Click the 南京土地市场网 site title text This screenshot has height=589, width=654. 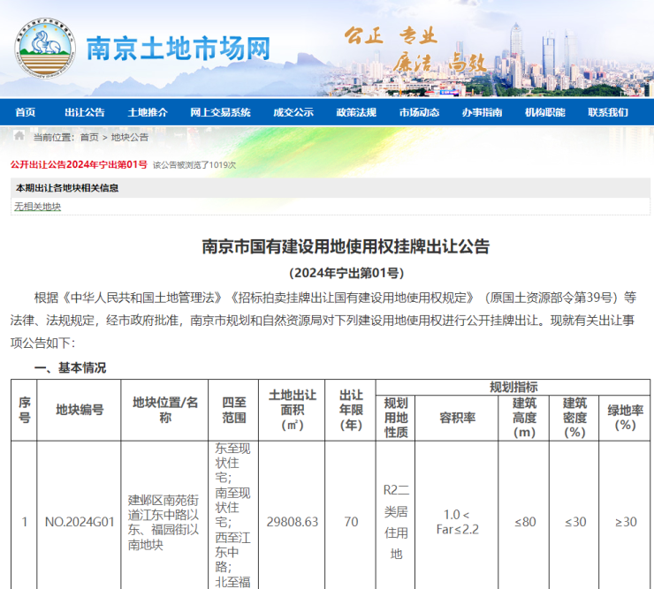pos(178,49)
